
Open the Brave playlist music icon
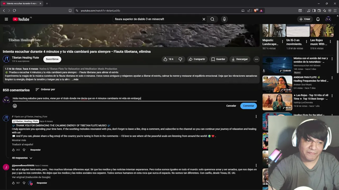309,11
